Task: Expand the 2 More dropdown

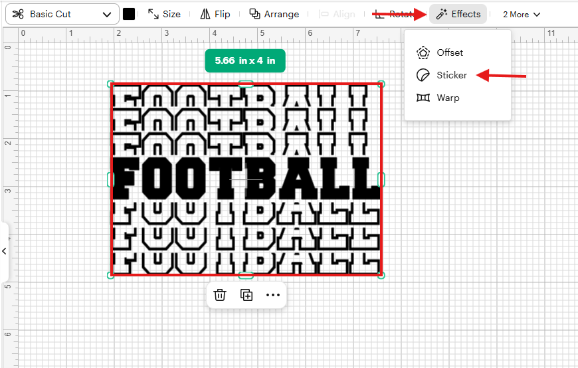Action: [522, 15]
